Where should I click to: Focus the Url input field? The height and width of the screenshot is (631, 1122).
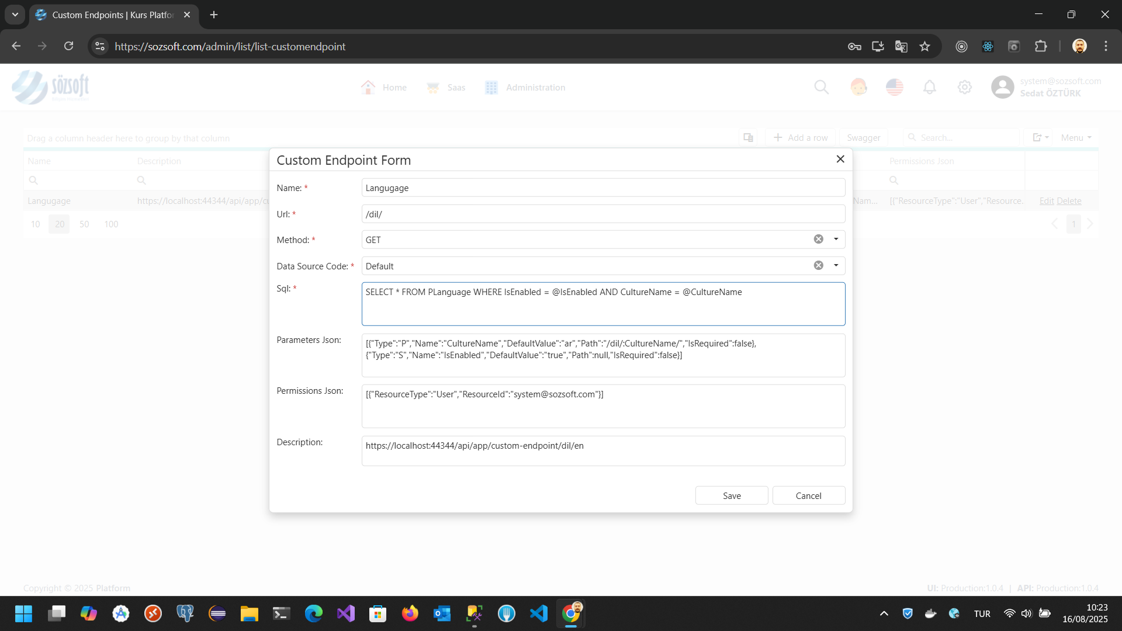point(603,214)
